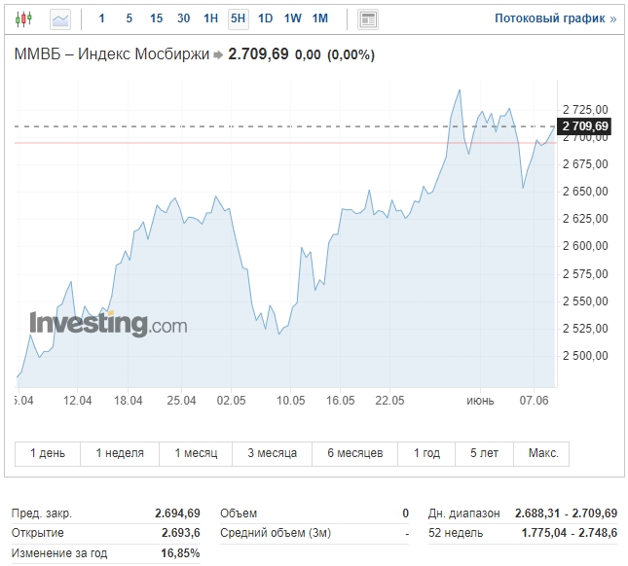This screenshot has height=566, width=628.
Task: Choose the 5H interval
Action: (238, 18)
